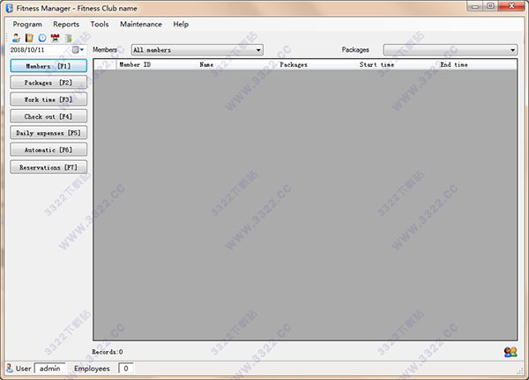The image size is (529, 380).
Task: Click the member user toolbar icon
Action: (16, 38)
